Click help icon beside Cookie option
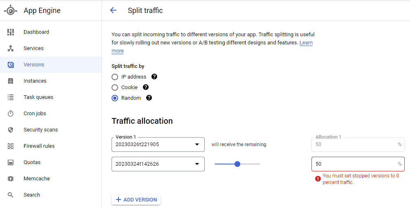 click(146, 87)
